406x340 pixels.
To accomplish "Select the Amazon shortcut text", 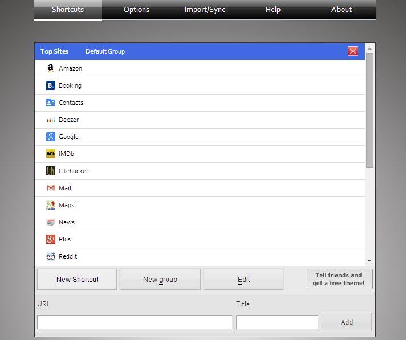I will (71, 68).
